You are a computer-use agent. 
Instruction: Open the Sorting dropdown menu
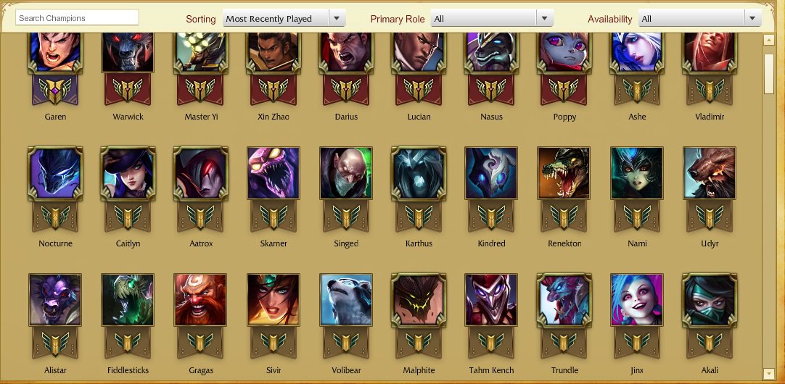[x=284, y=19]
